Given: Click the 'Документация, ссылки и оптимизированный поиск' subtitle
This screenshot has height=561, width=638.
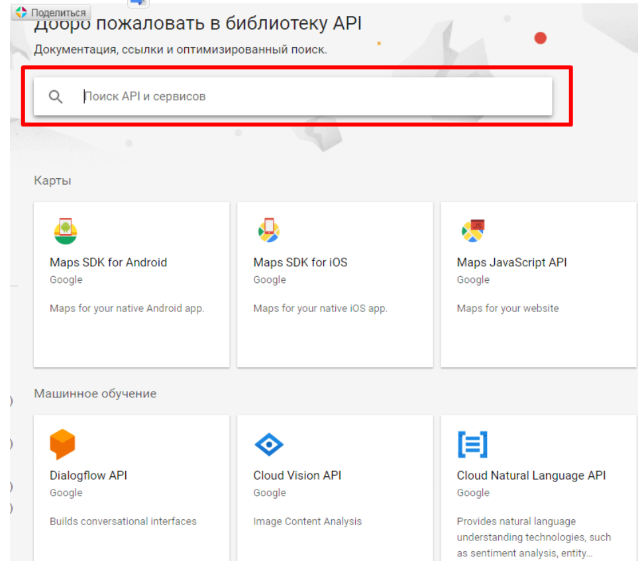Looking at the screenshot, I should [x=180, y=50].
